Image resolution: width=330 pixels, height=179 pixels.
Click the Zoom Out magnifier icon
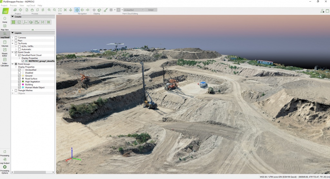click(x=55, y=10)
